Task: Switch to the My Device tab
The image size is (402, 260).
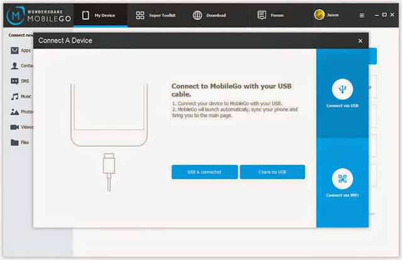Action: (x=100, y=15)
